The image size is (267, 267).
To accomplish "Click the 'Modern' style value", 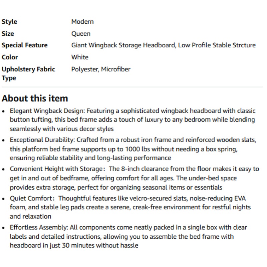I will (x=82, y=22).
